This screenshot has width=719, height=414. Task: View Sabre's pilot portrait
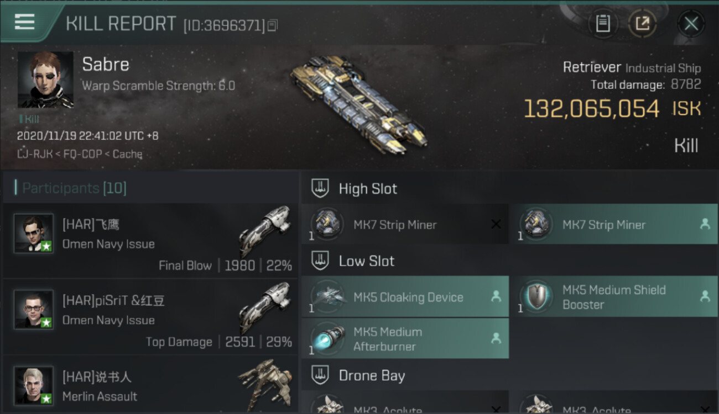pos(45,80)
